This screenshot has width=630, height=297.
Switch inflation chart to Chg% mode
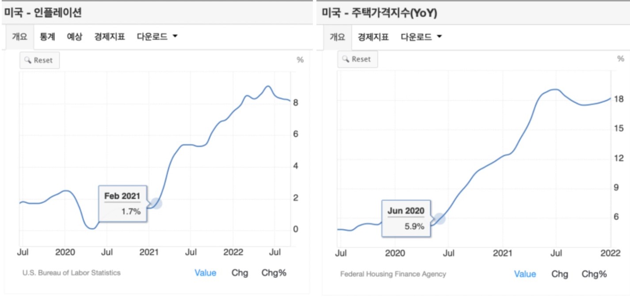[x=274, y=273]
